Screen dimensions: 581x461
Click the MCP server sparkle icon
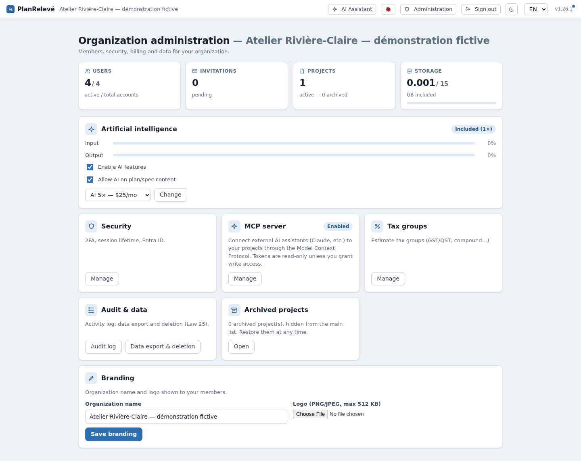click(x=234, y=226)
